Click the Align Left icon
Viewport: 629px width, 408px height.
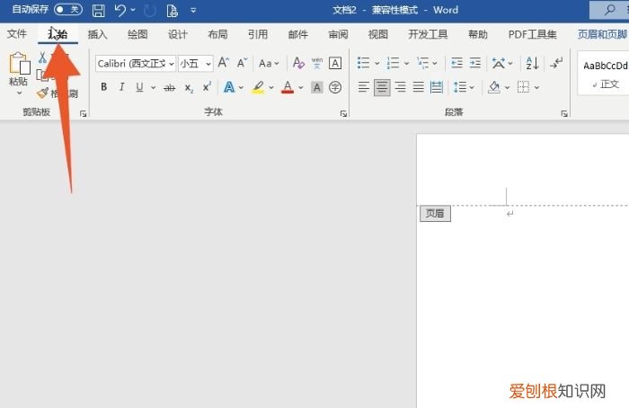pyautogui.click(x=363, y=87)
